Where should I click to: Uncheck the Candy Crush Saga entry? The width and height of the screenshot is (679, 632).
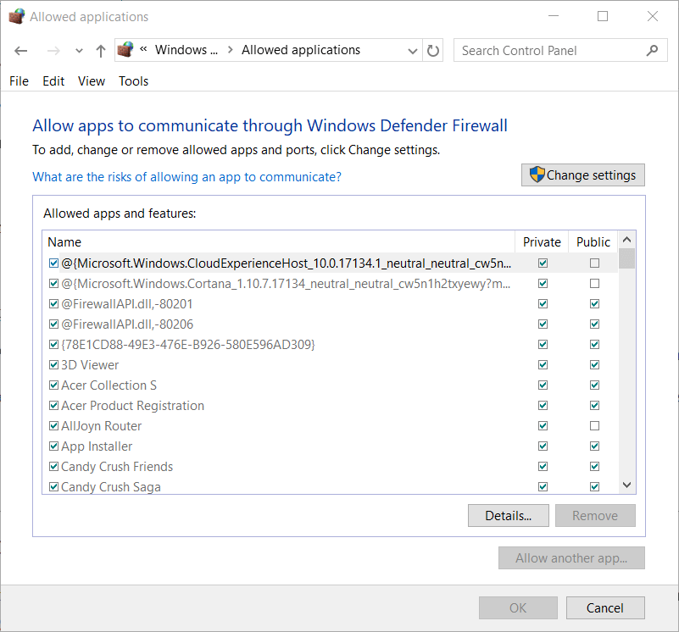[x=53, y=486]
